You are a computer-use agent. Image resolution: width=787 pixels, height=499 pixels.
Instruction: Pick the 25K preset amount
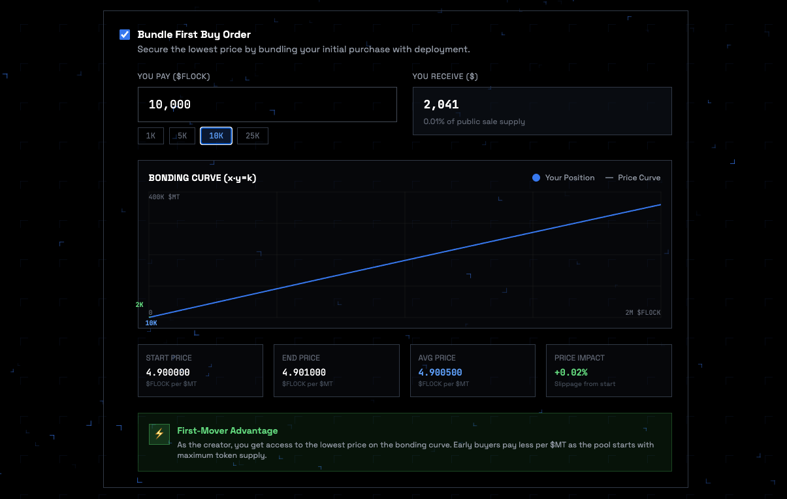tap(252, 136)
